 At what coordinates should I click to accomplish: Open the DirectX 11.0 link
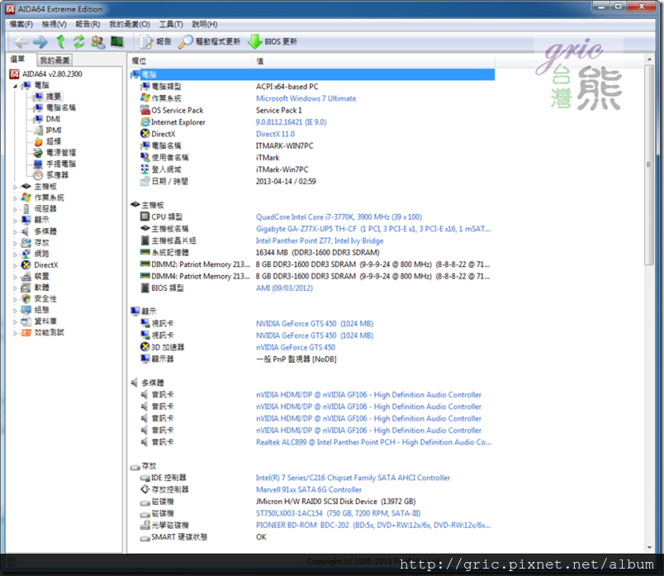[275, 134]
